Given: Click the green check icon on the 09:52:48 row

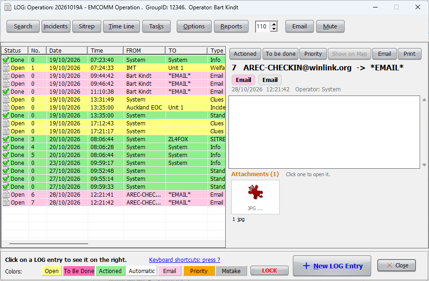Looking at the screenshot, I should [6, 171].
